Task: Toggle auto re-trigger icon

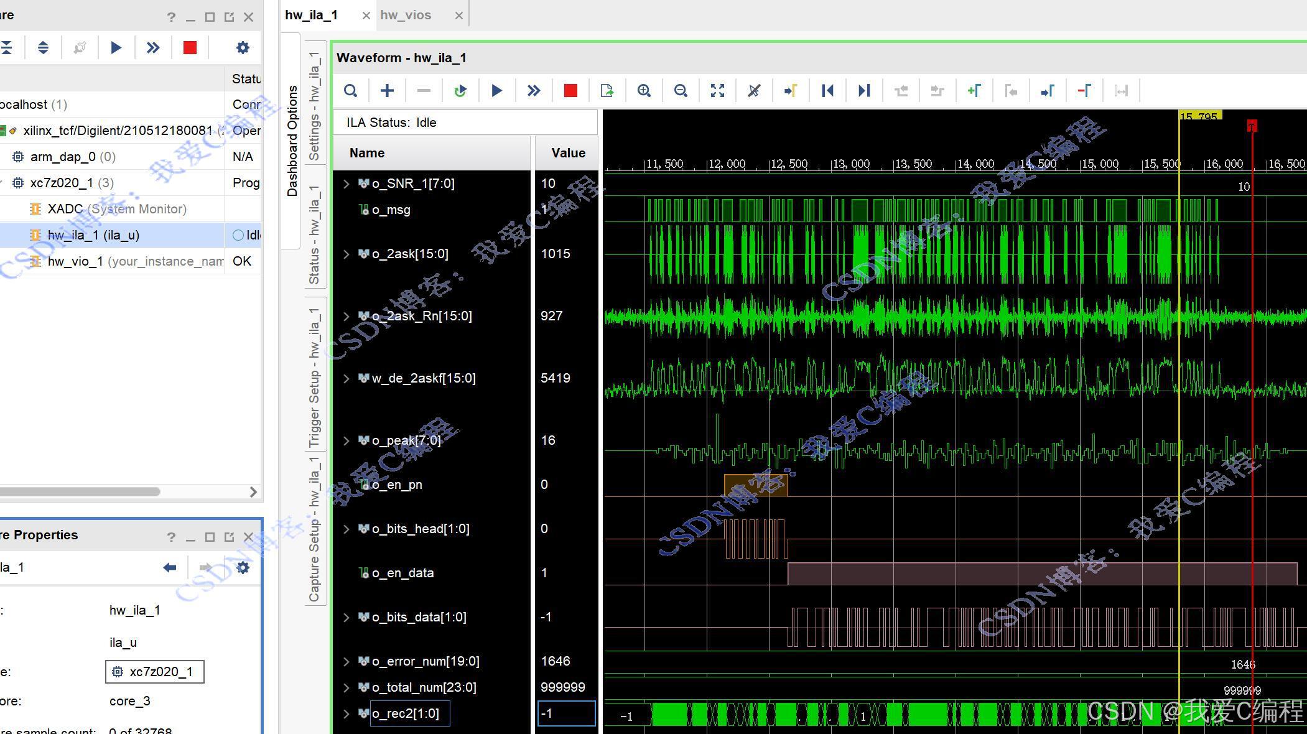Action: [460, 91]
